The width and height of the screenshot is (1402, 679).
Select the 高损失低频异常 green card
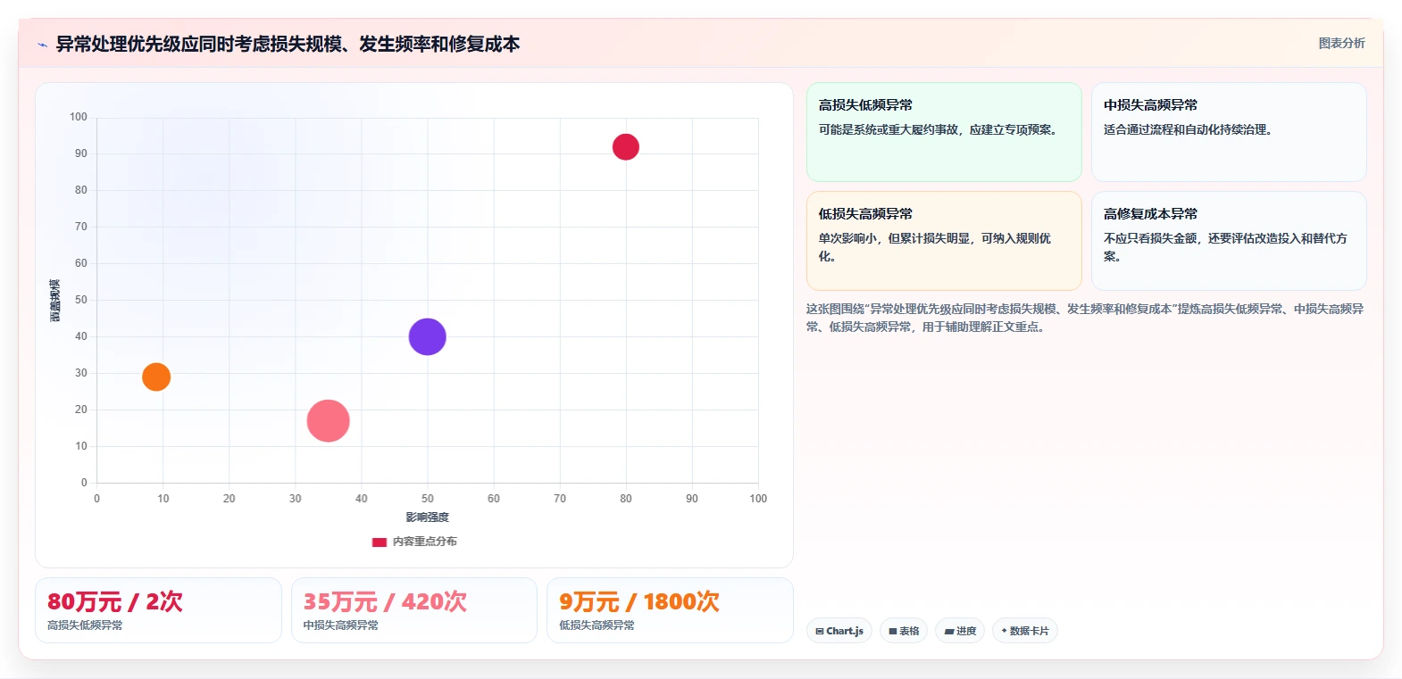(944, 132)
